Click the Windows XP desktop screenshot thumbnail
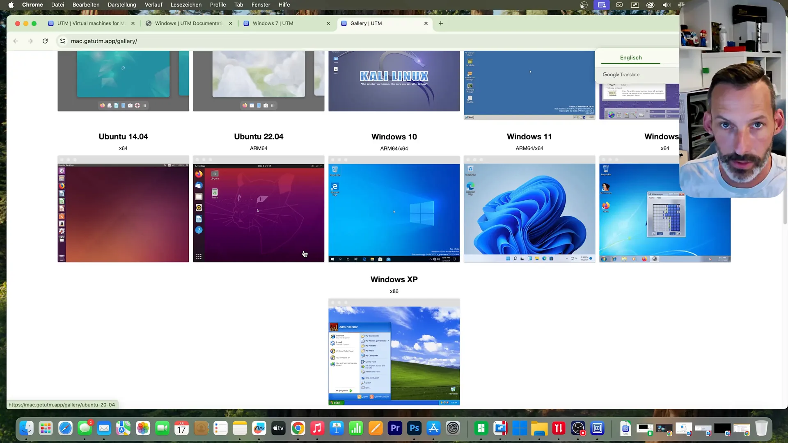 click(394, 352)
